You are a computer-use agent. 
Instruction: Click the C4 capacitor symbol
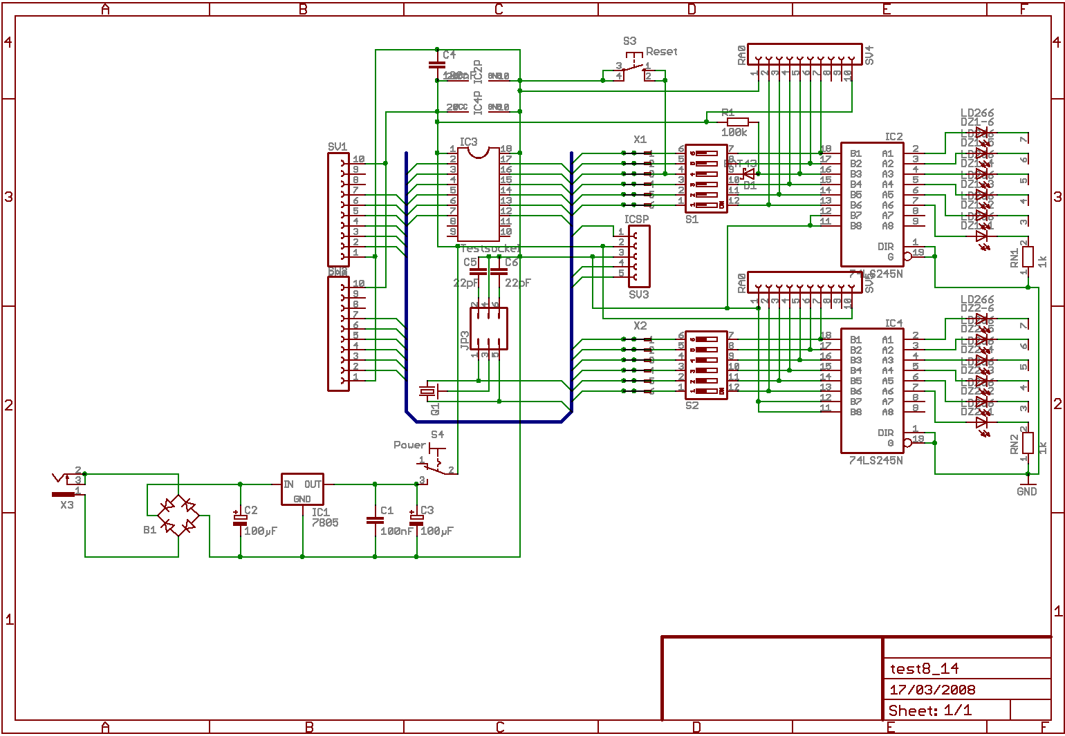pos(437,65)
